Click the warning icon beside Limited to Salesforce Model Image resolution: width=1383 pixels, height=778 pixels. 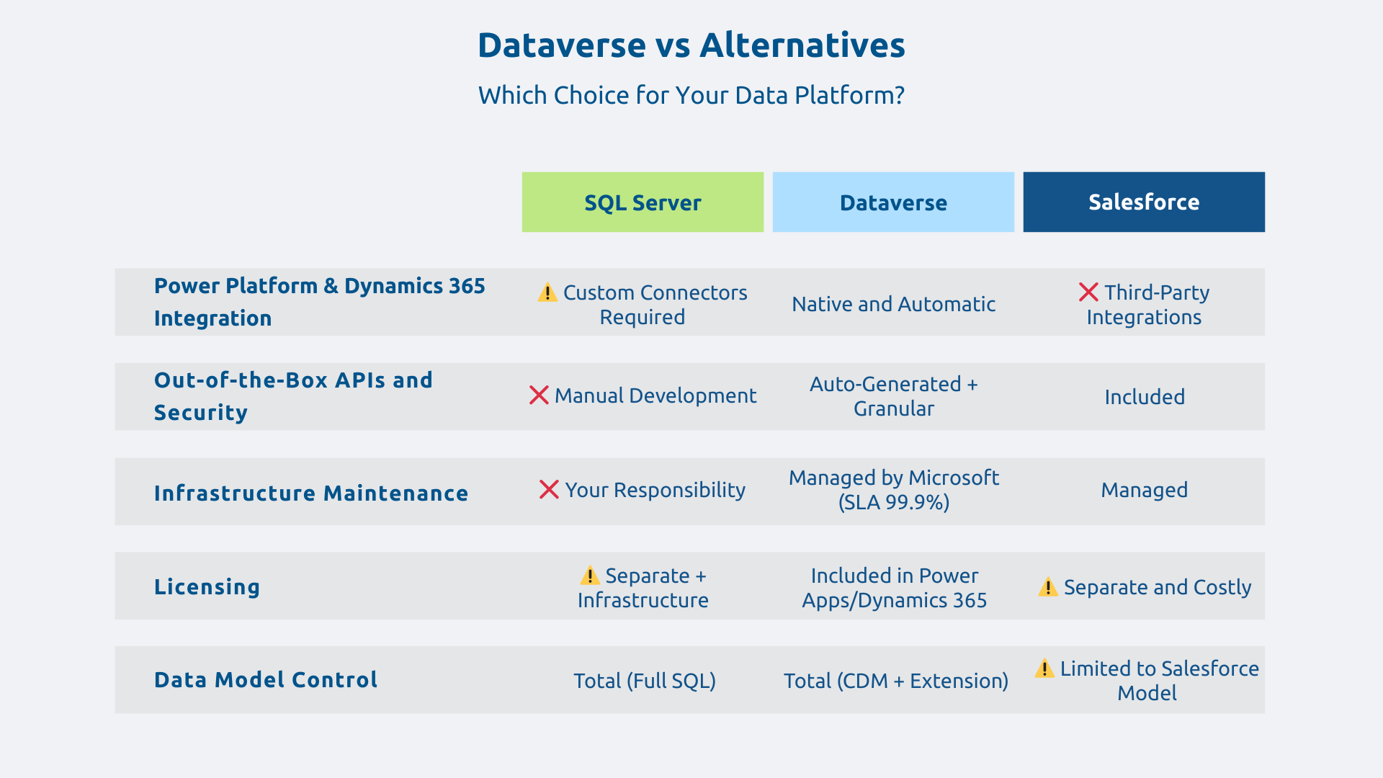click(x=1044, y=669)
